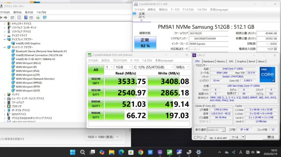
Task: Open File Explorer from the taskbar
Action: (112, 152)
